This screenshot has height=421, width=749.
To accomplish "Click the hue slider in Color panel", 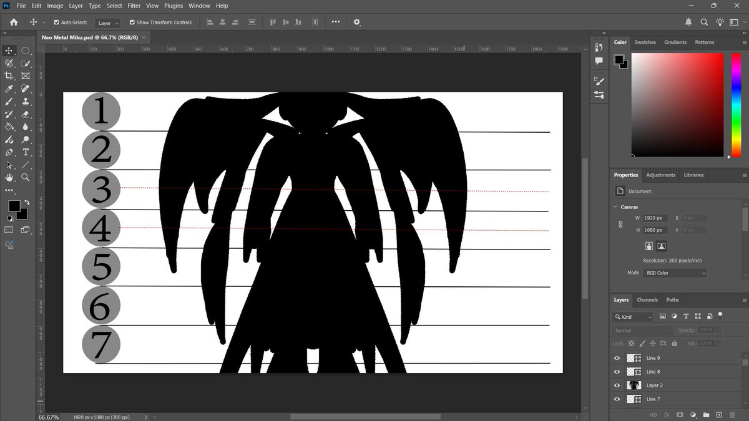I will tap(736, 105).
